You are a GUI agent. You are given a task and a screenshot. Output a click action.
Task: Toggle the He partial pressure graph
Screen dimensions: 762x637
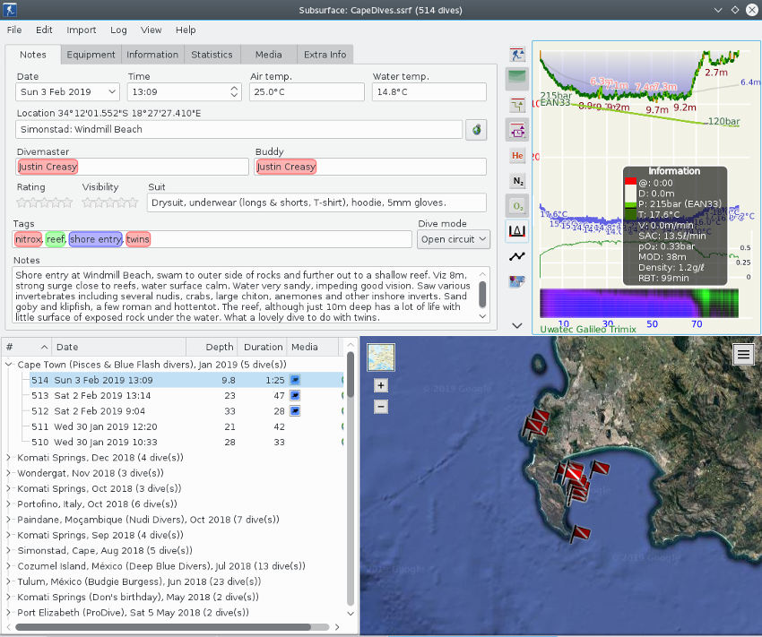click(517, 156)
